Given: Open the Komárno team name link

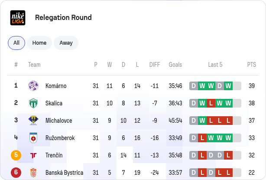Looking at the screenshot, I should point(56,86).
